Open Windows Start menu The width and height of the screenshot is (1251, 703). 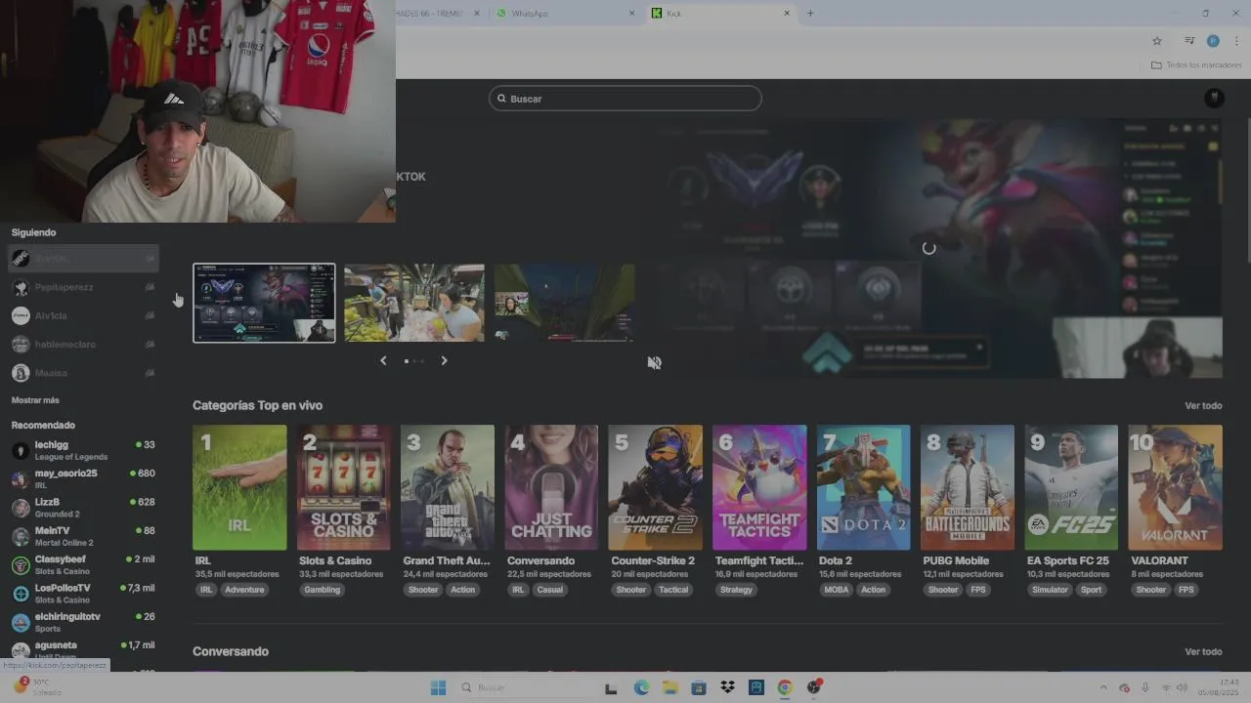click(x=439, y=687)
